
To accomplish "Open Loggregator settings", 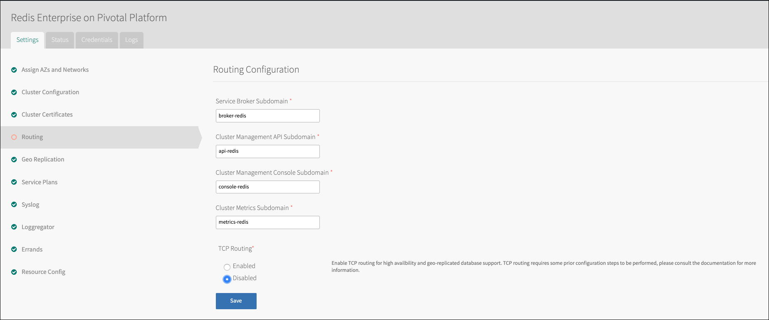I will pos(38,227).
